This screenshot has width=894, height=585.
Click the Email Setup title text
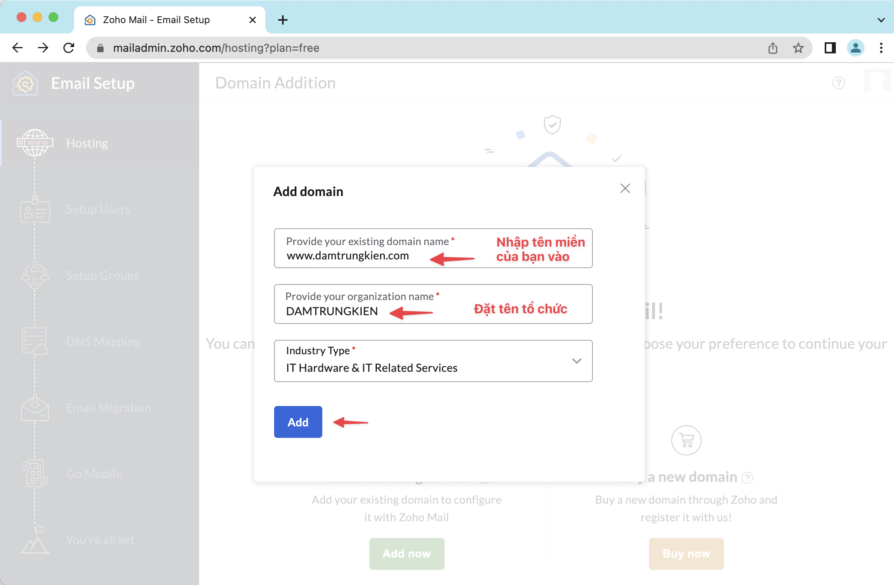(93, 83)
